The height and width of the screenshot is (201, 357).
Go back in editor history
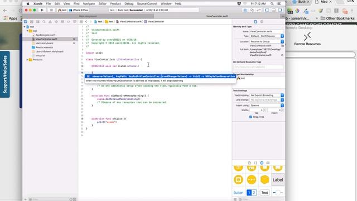(x=86, y=22)
